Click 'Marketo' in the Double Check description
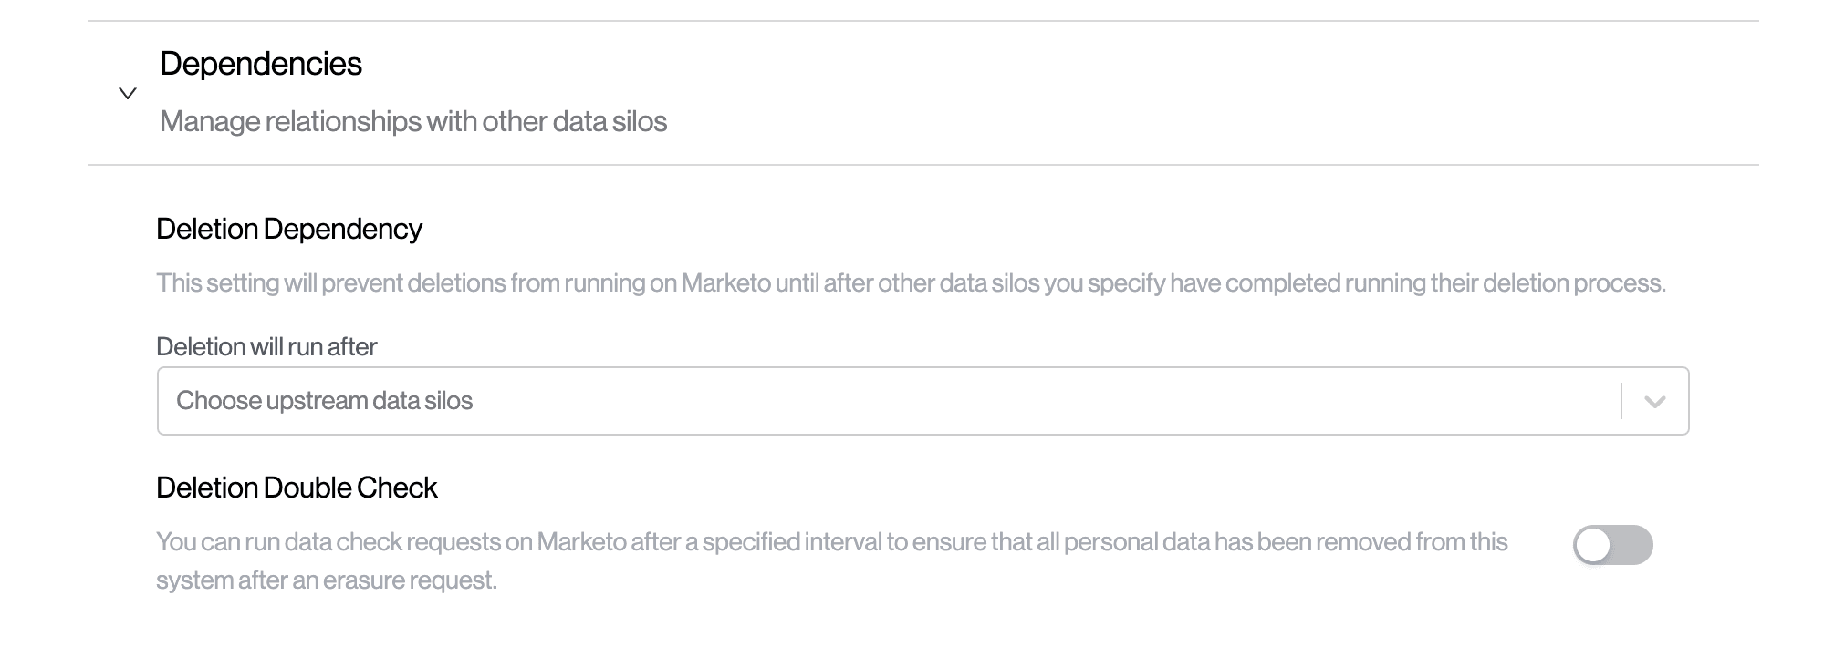Screen dimensions: 1845x647 (x=581, y=542)
